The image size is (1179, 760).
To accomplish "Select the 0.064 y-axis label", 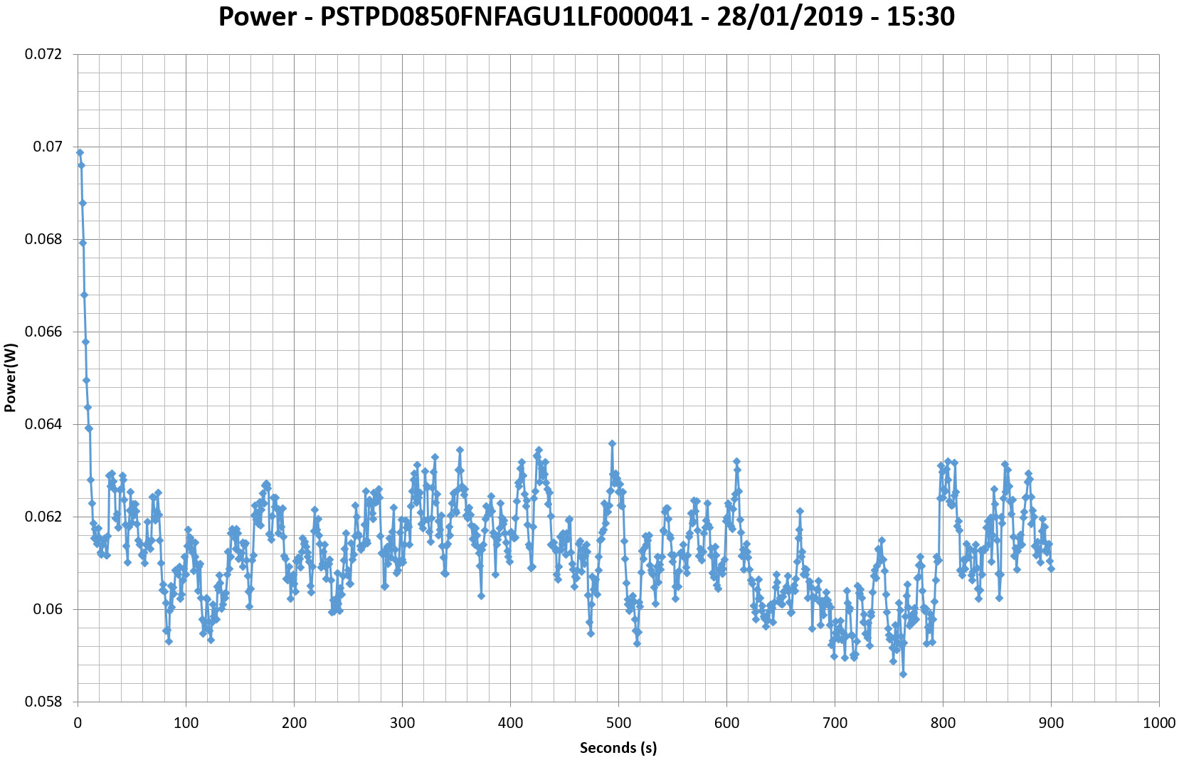I will click(x=43, y=424).
